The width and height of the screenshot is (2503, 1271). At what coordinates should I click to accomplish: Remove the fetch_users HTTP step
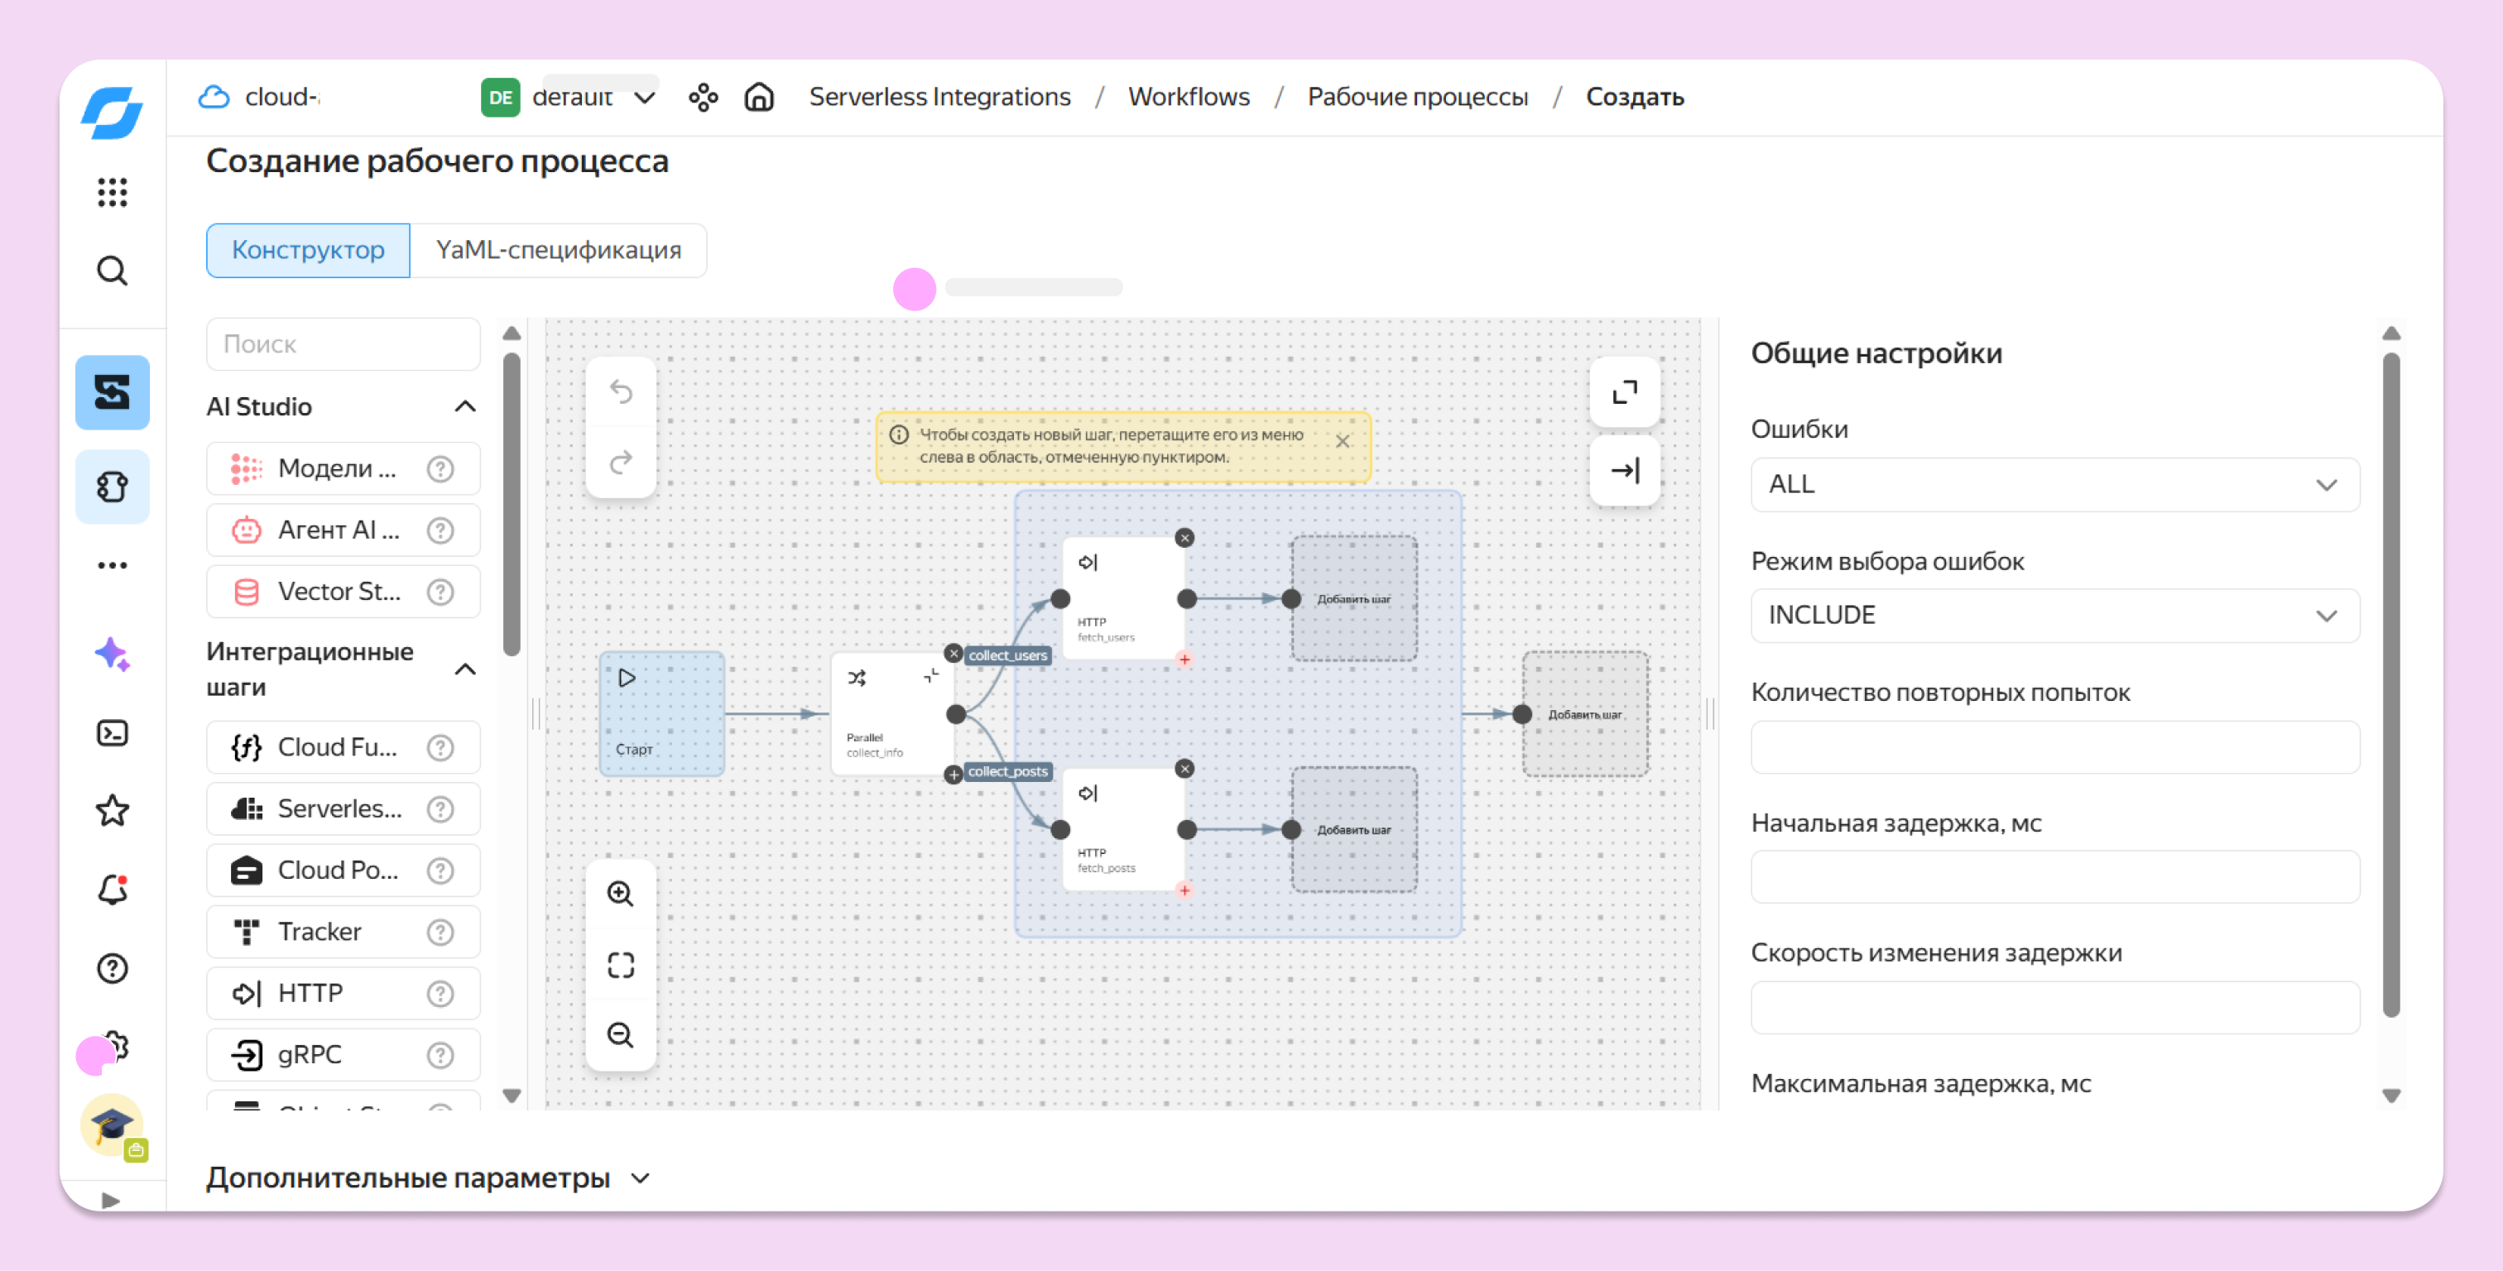(1184, 537)
